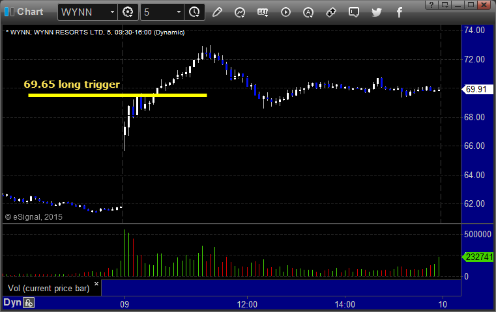Click the 69.91 current price label

[478, 89]
